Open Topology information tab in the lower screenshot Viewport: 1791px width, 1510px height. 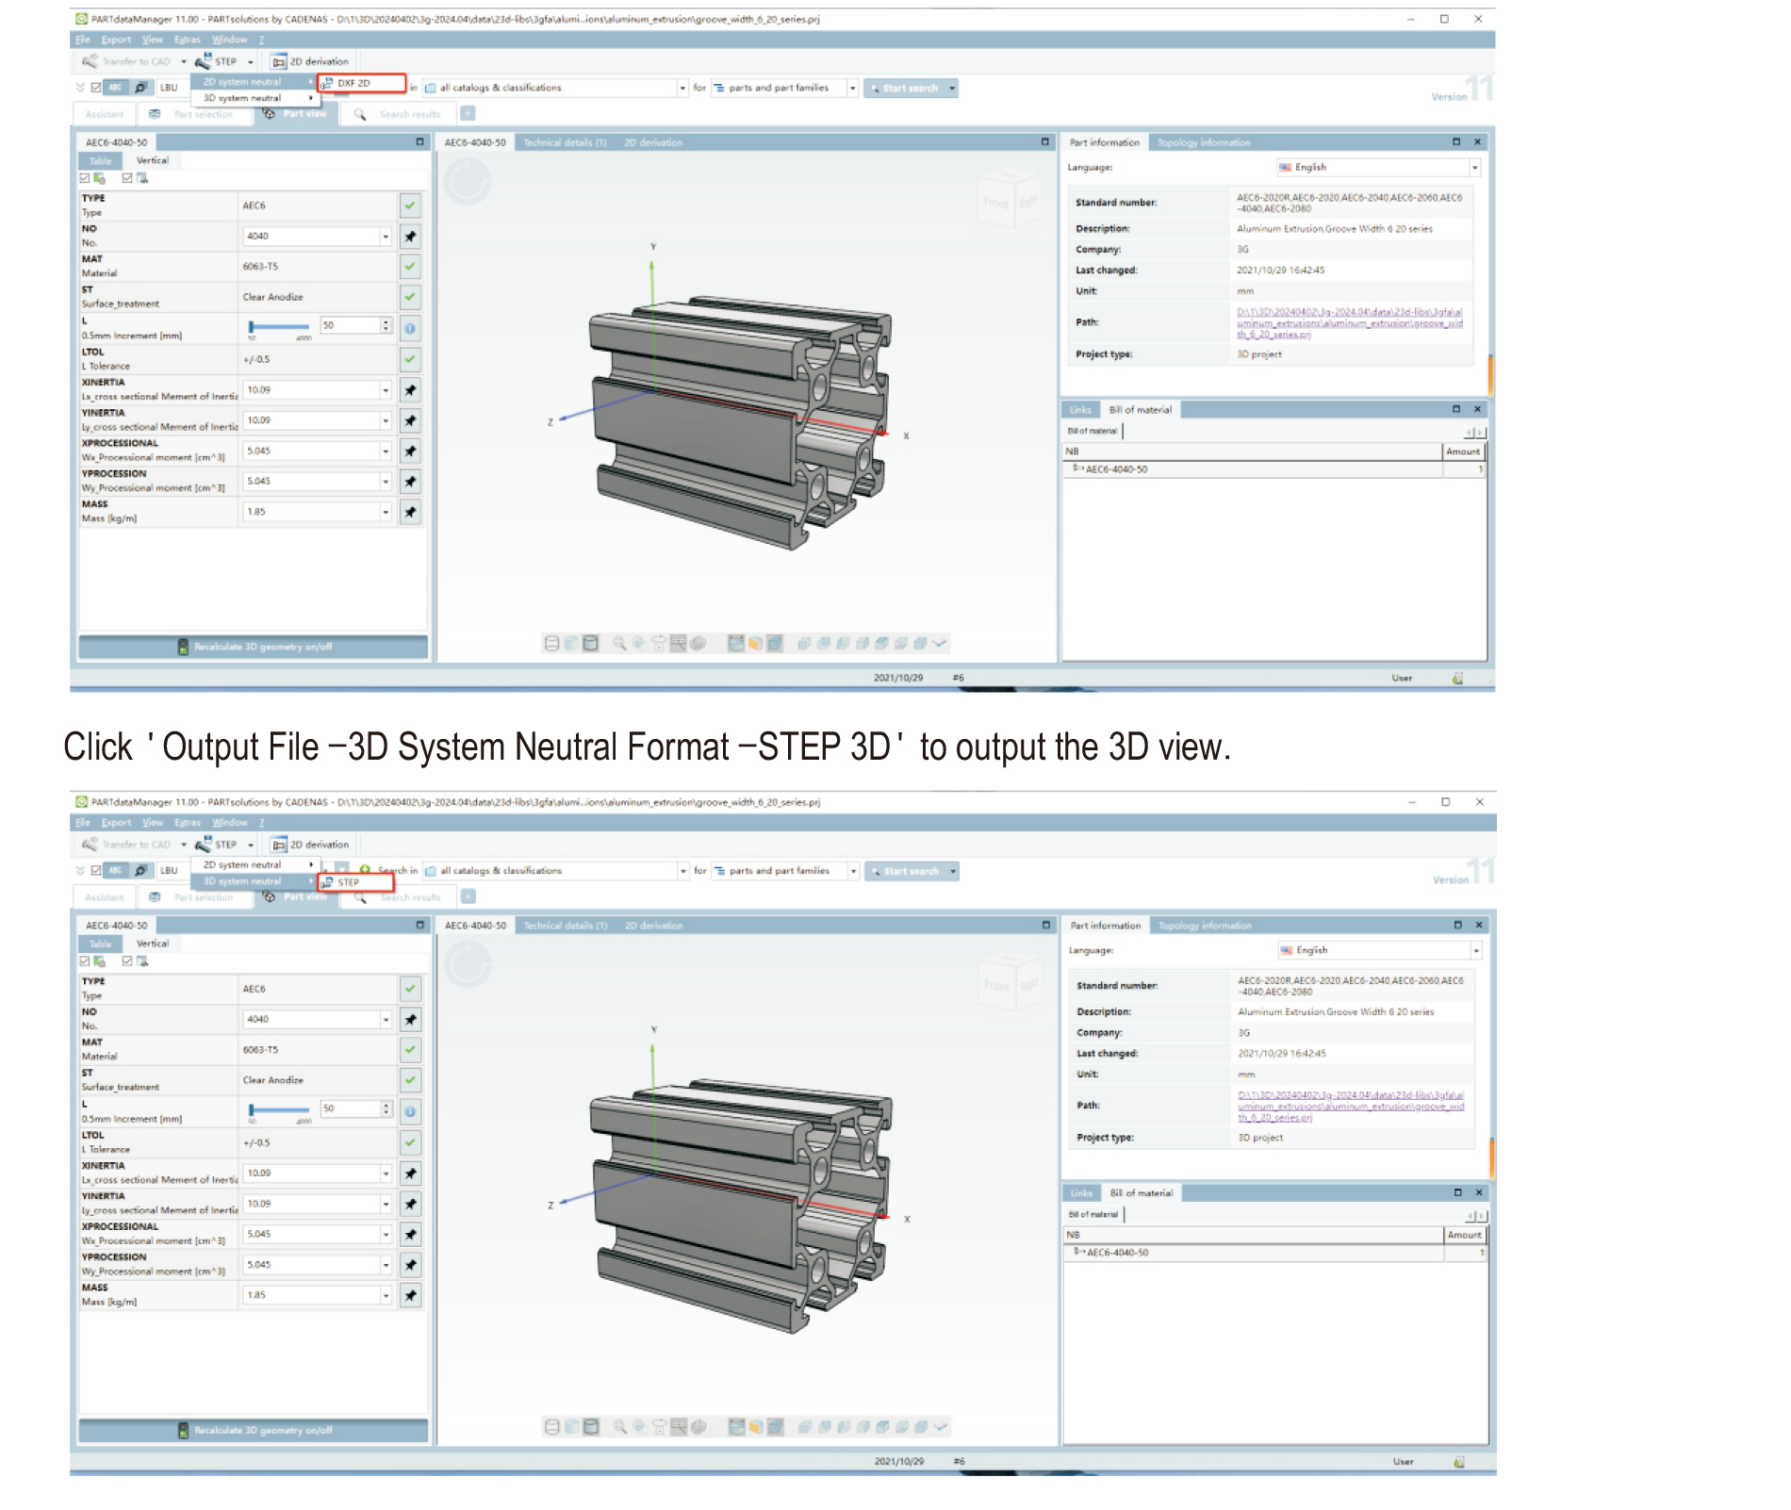[x=1205, y=926]
